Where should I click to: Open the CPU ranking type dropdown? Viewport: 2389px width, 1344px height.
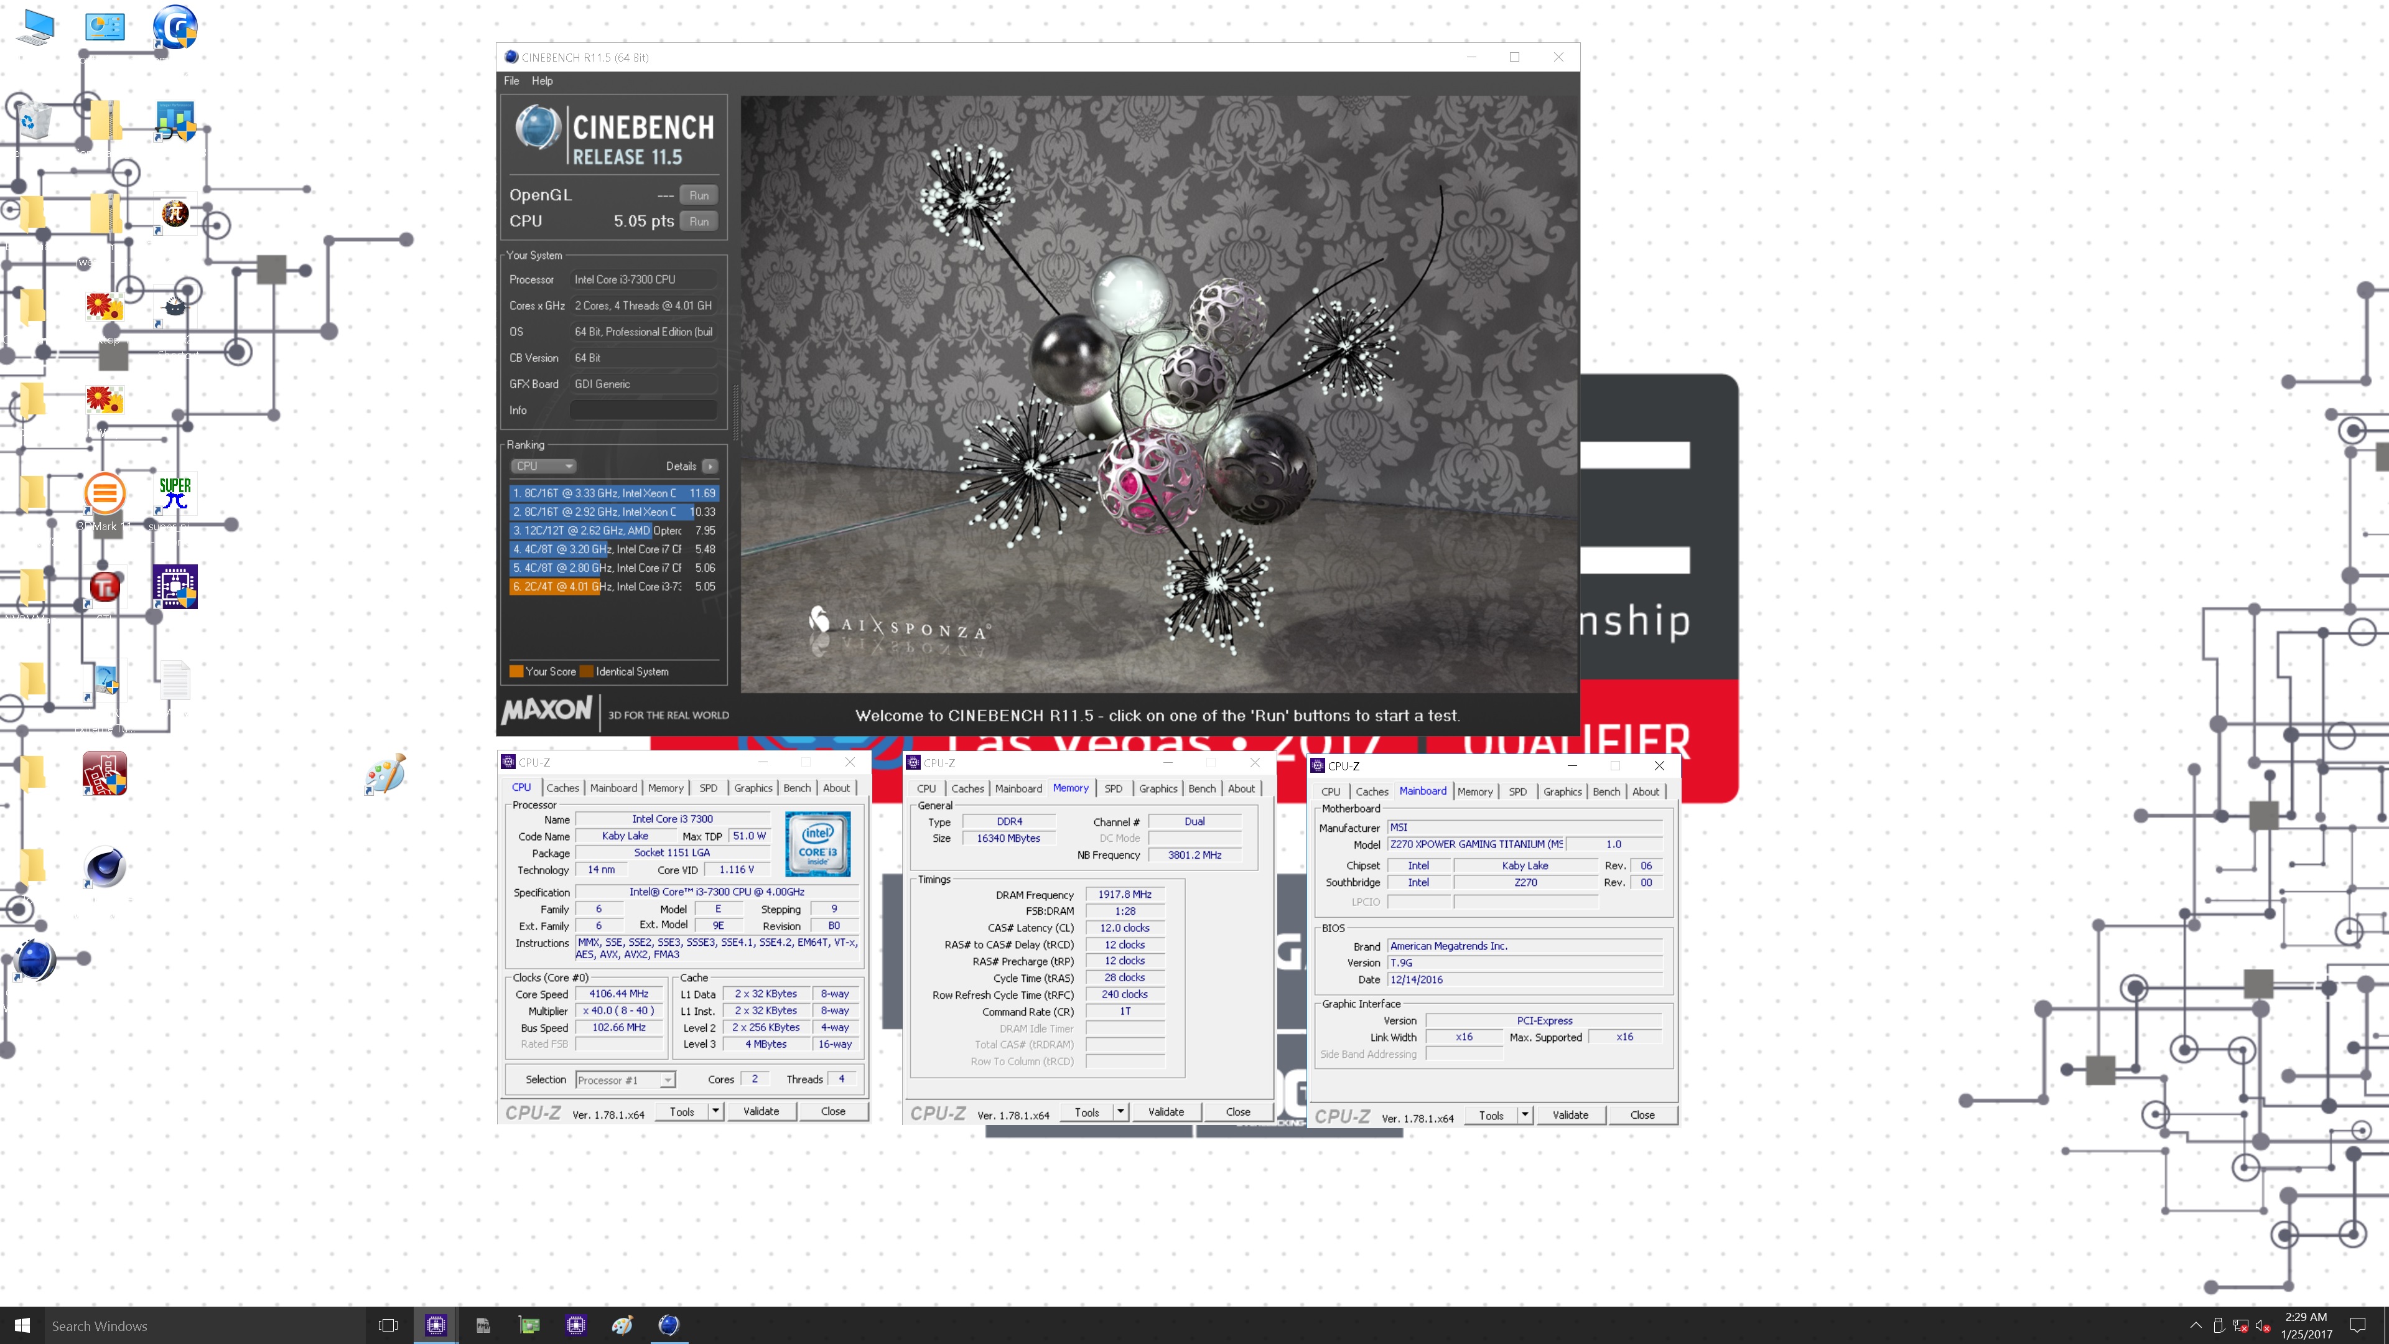[544, 465]
